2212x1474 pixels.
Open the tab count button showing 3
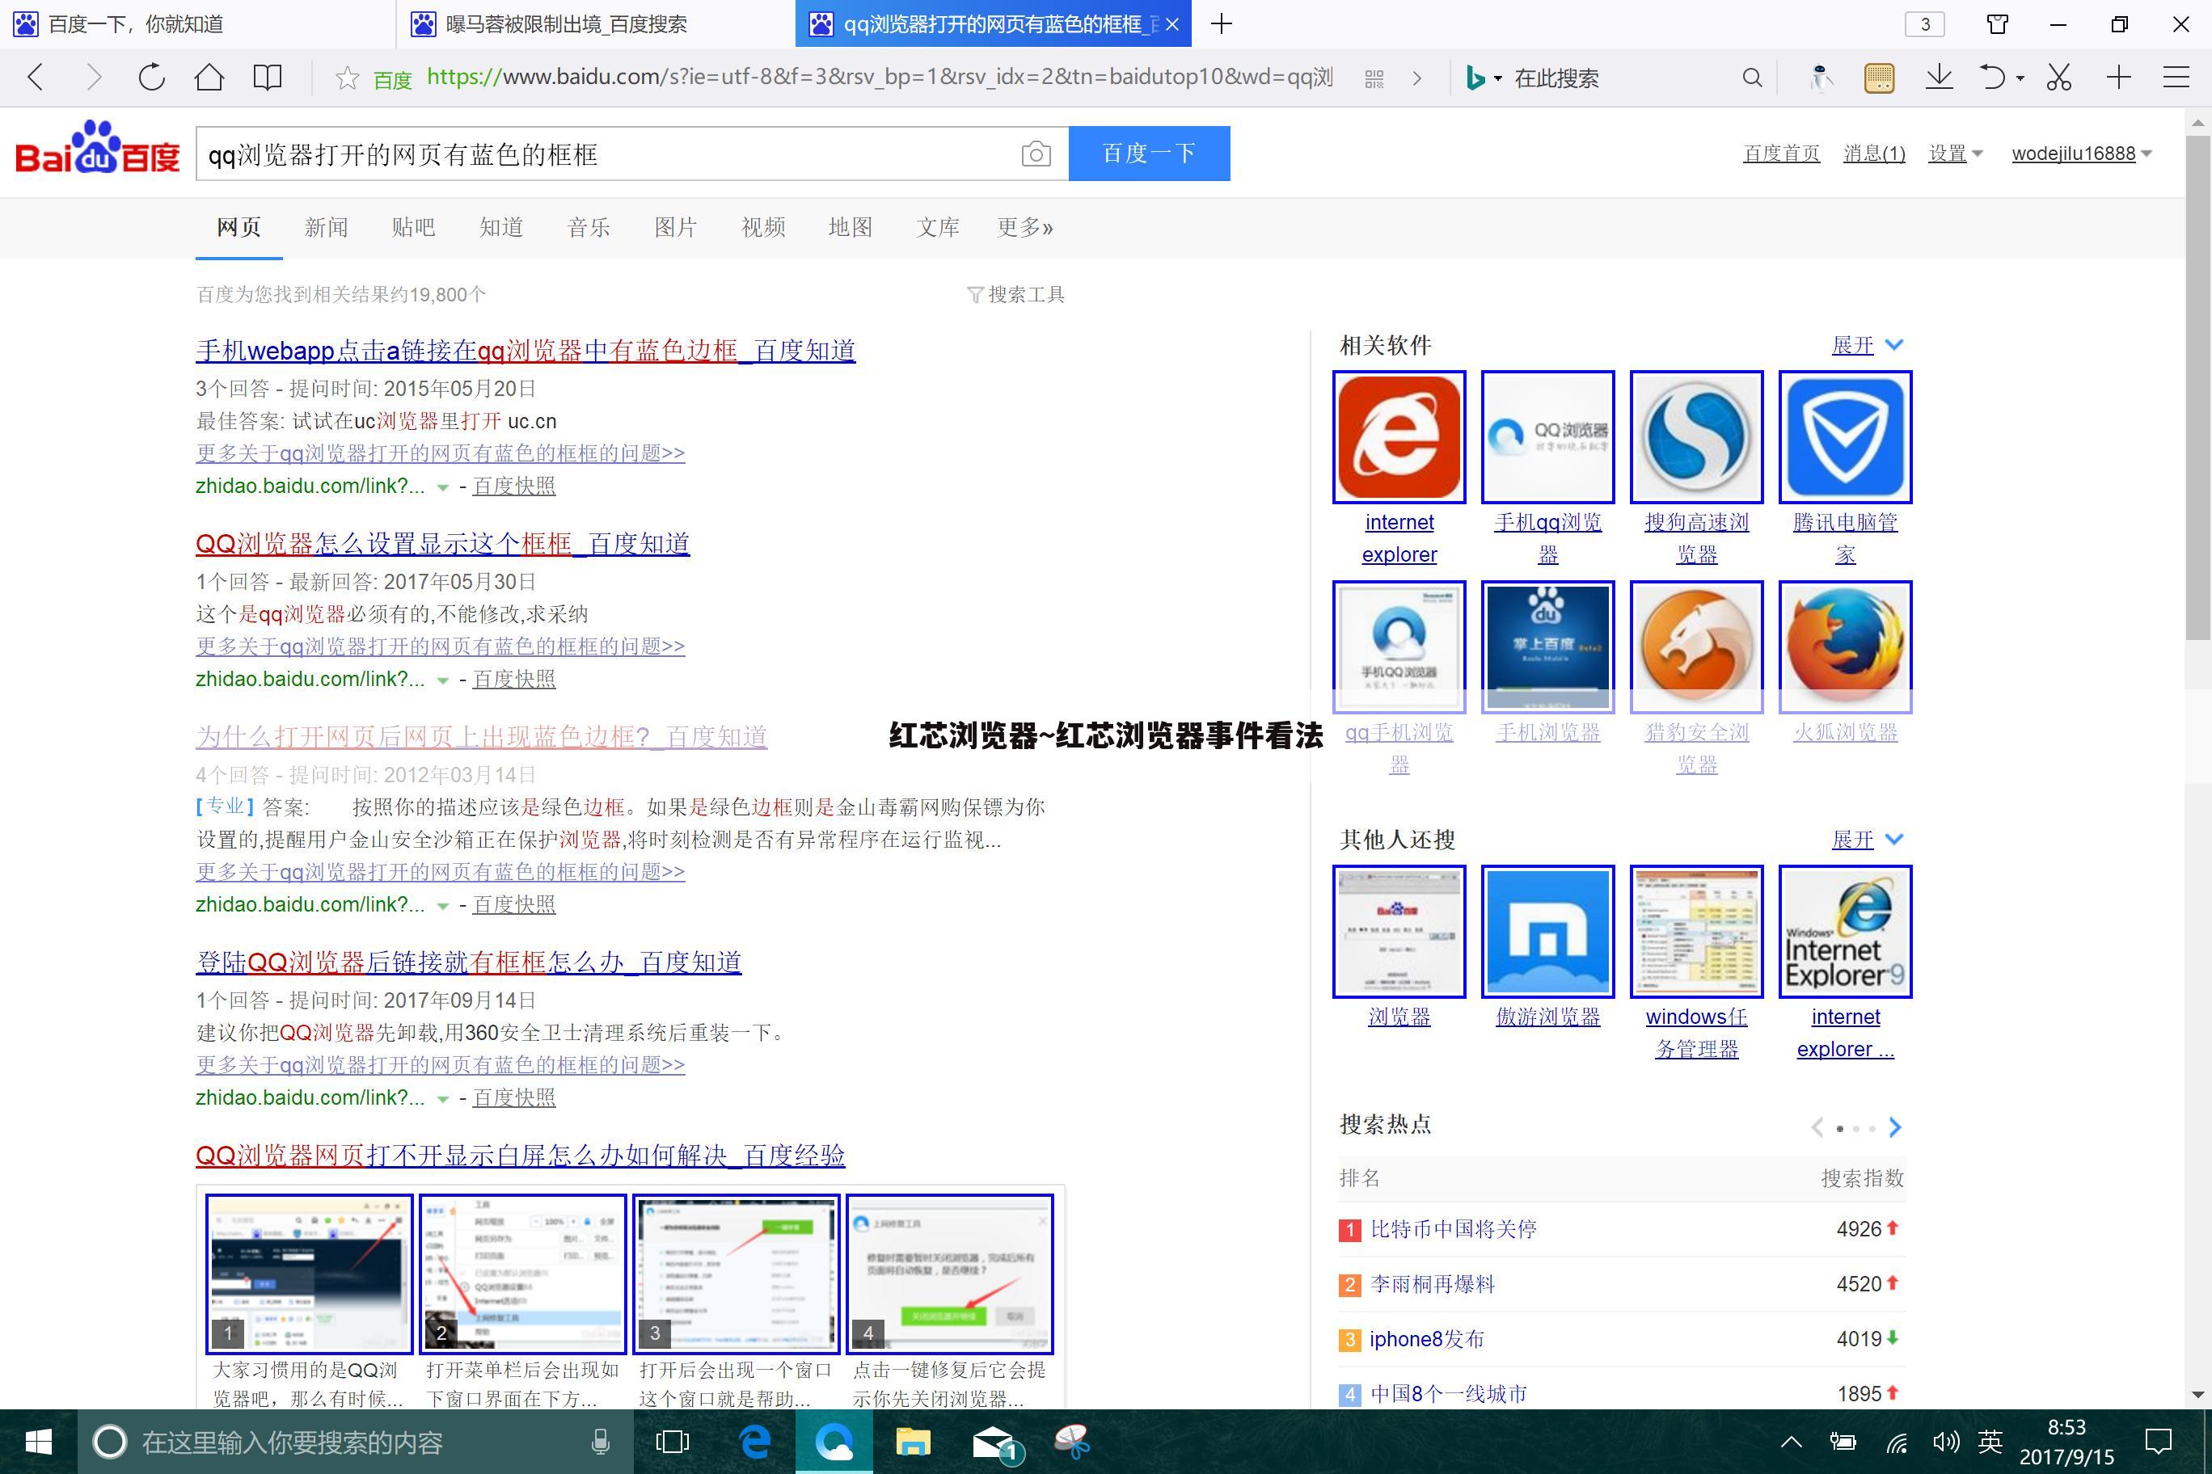[x=1924, y=23]
